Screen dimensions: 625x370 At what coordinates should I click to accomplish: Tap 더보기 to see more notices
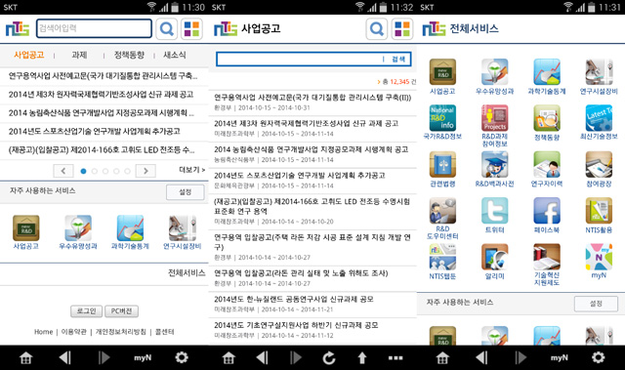click(191, 170)
